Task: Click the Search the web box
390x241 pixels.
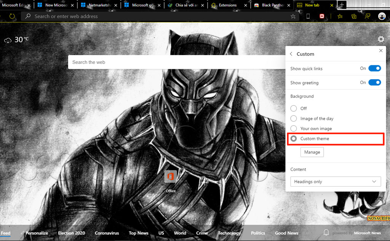Action: point(177,62)
